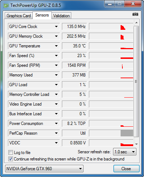
Task: Switch to the Validation tab
Action: (x=62, y=16)
